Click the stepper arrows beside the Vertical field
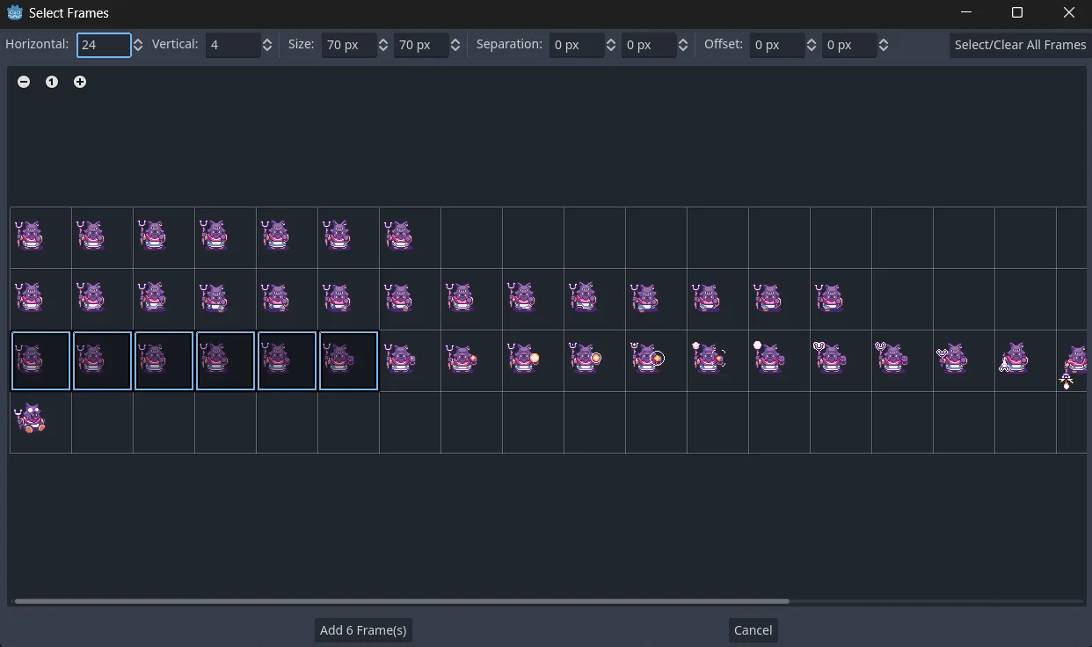Viewport: 1092px width, 647px height. pos(267,45)
